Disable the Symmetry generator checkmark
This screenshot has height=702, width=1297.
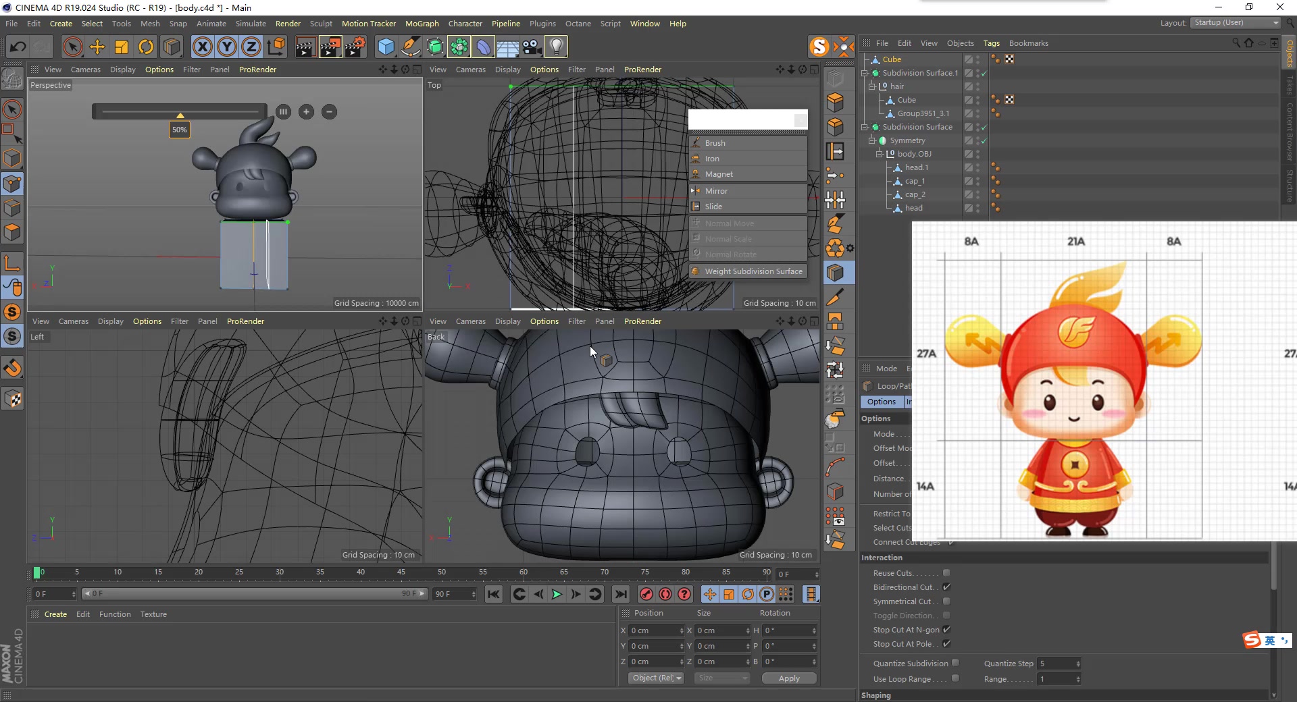pos(984,140)
